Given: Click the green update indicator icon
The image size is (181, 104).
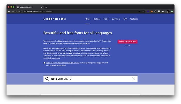Looking at the screenshot, I should pyautogui.click(x=172, y=11).
